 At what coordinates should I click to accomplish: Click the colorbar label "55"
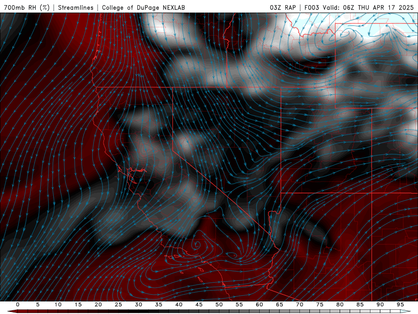[239, 305]
